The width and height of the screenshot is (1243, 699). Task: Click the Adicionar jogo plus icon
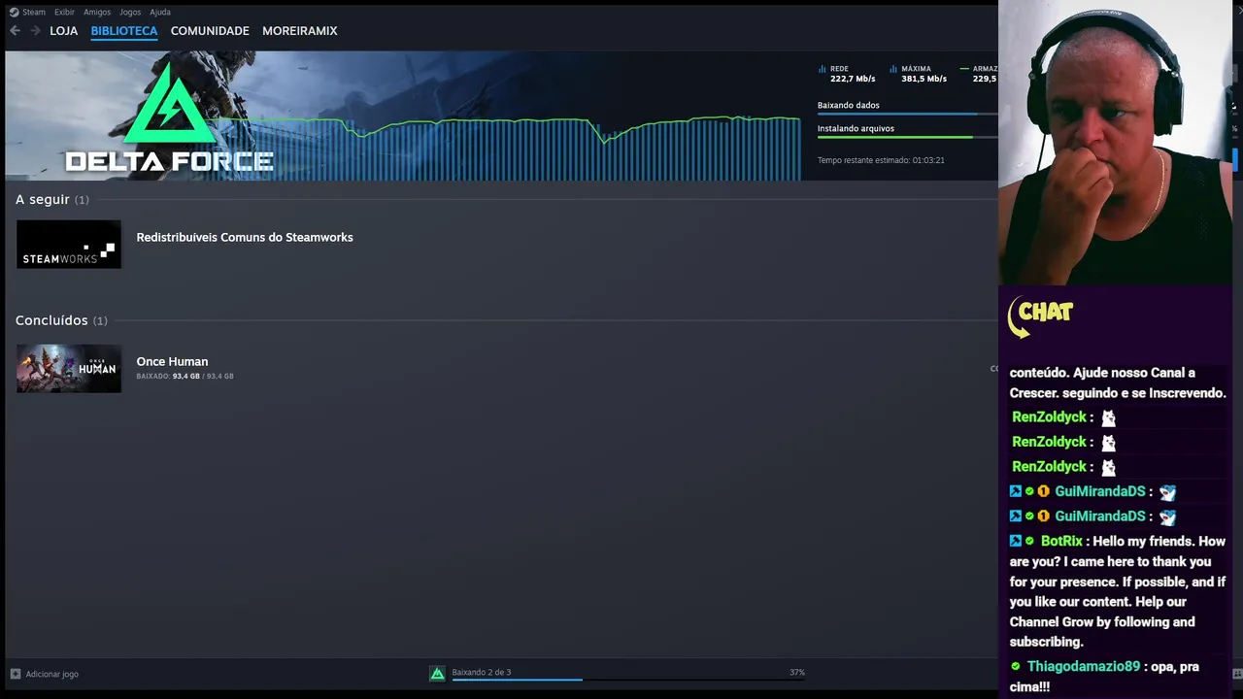pyautogui.click(x=16, y=674)
